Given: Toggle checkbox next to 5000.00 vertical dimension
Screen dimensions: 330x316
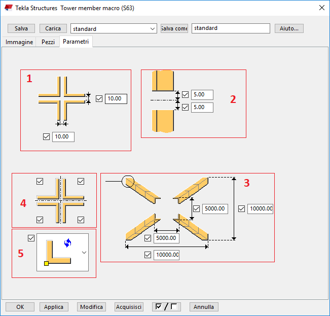Looking at the screenshot, I should 196,208.
